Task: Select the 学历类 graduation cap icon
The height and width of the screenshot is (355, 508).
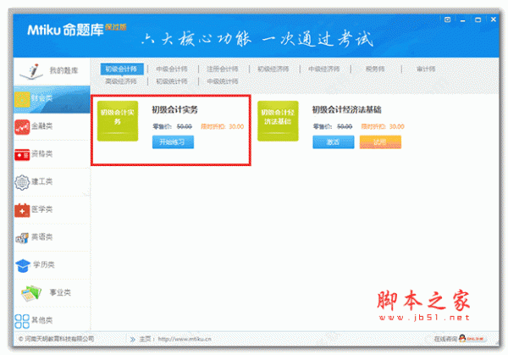Action: pyautogui.click(x=23, y=265)
